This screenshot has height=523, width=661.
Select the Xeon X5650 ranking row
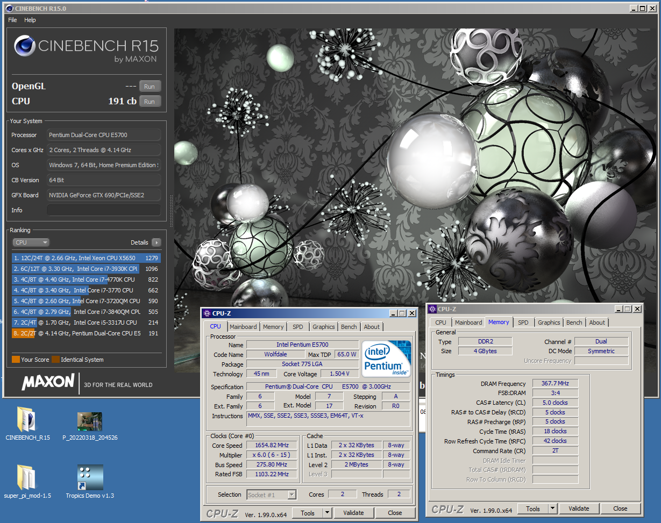(86, 258)
